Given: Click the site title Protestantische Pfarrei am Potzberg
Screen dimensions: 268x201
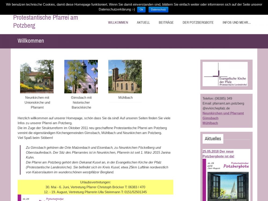Looking at the screenshot, I should [x=46, y=21].
